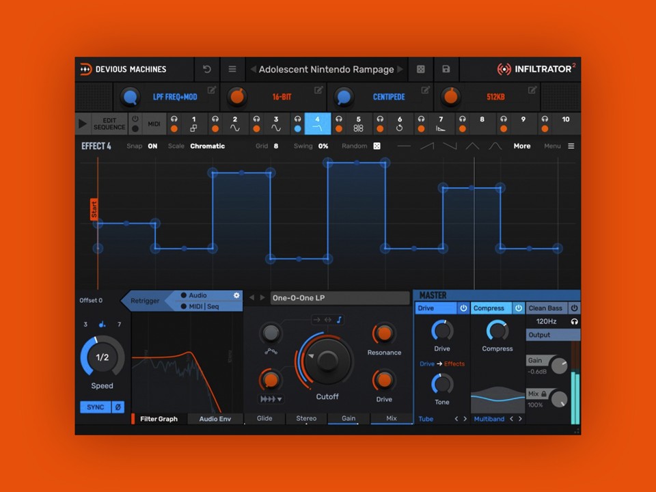Select next Tube drive type
This screenshot has height=492, width=656.
(465, 419)
